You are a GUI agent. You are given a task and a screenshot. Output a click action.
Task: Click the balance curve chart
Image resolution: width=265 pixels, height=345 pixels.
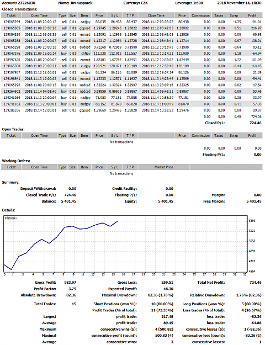tap(126, 244)
